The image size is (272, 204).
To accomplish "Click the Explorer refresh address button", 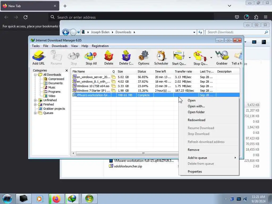I will click(x=200, y=32).
